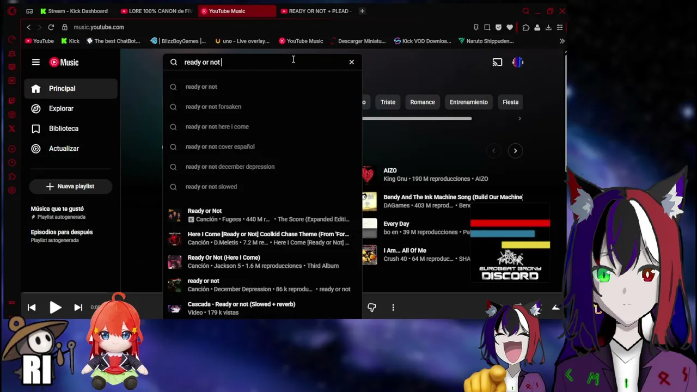Open the uno - Live overlay bookmark

(242, 41)
